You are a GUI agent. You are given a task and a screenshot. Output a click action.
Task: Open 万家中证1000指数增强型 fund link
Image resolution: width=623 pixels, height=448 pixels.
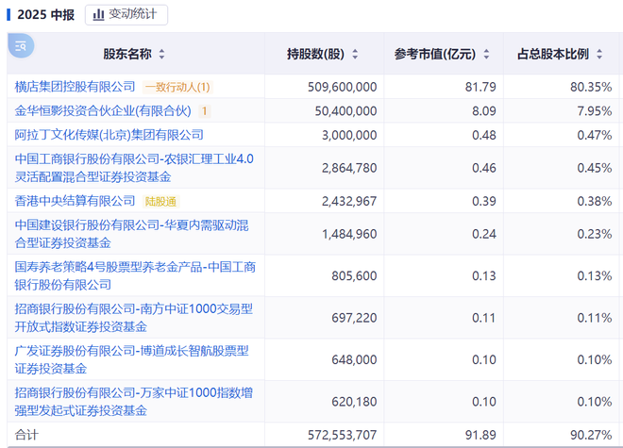tap(133, 402)
